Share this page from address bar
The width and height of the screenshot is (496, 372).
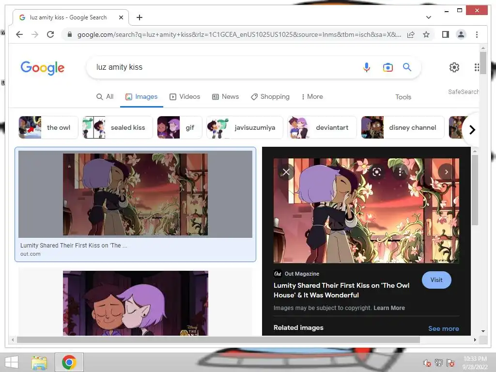tap(411, 34)
